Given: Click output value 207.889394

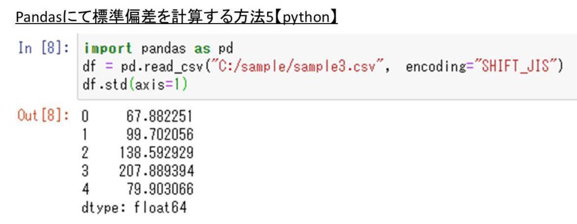Looking at the screenshot, I should [156, 171].
